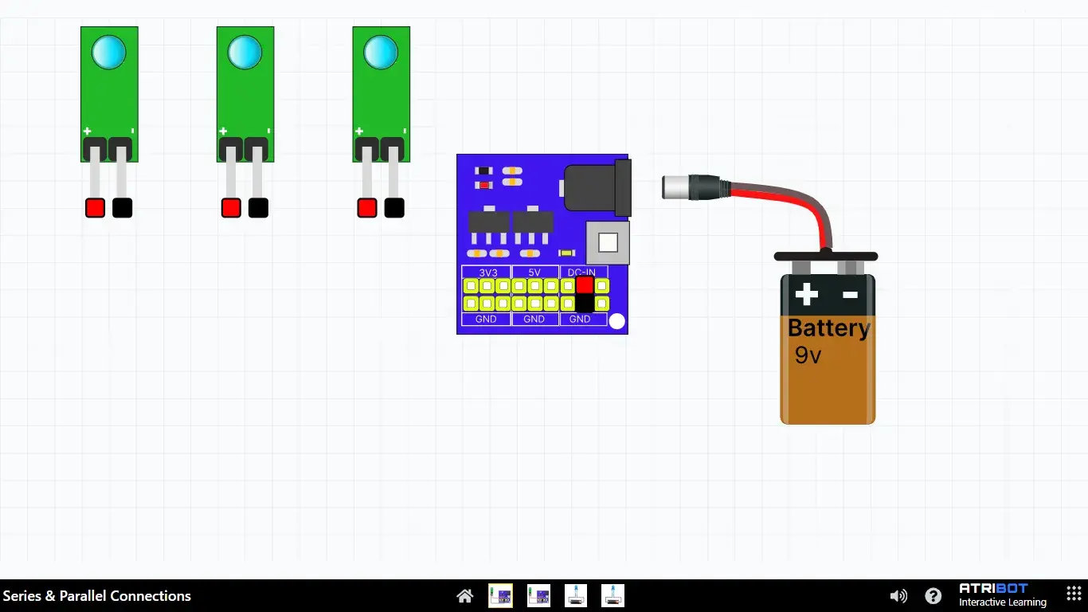The width and height of the screenshot is (1088, 612).
Task: Click the second LED module's red positive terminal
Action: [x=231, y=208]
